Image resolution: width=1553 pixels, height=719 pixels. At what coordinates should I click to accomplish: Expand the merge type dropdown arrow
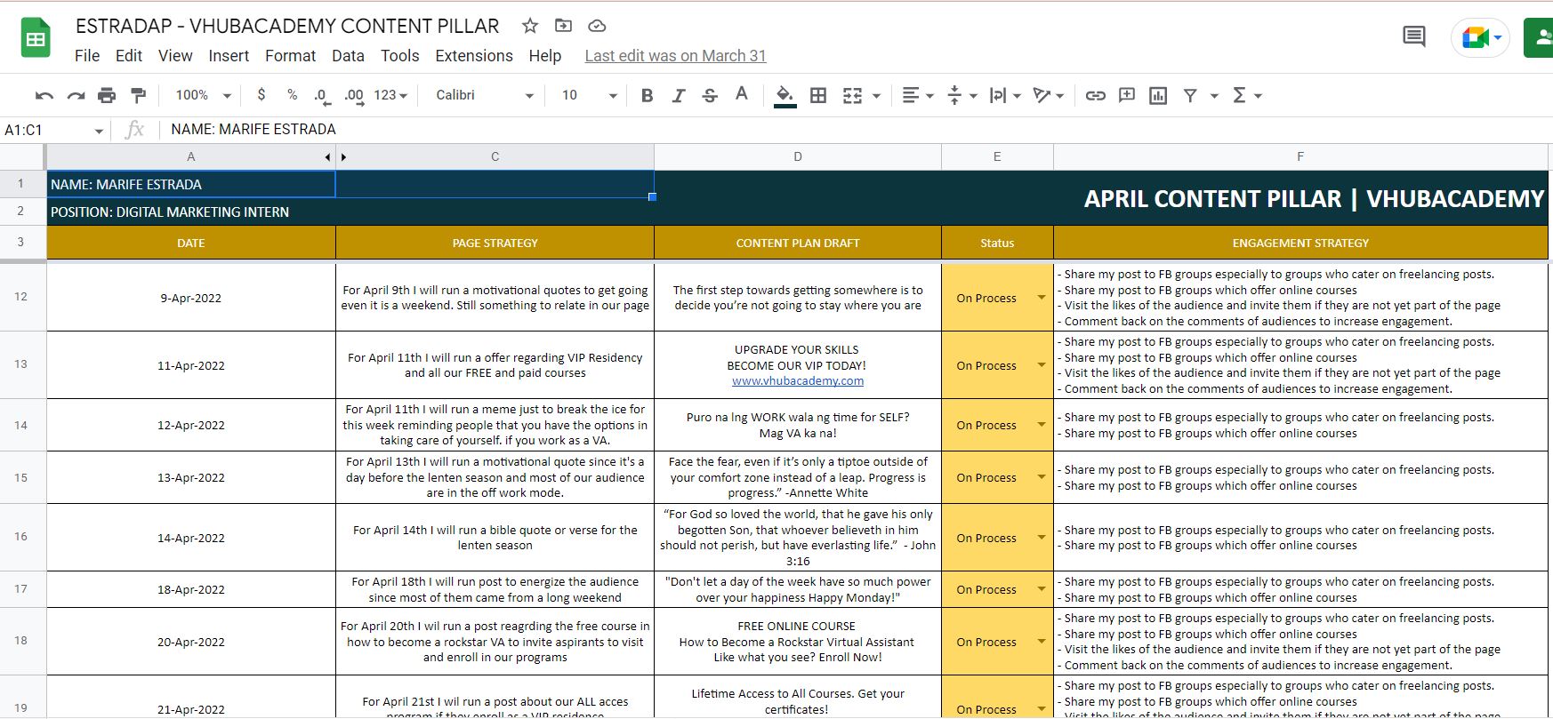tap(876, 95)
